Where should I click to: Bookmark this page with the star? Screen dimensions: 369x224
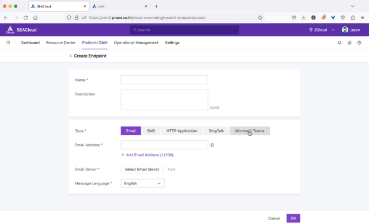pos(260,18)
